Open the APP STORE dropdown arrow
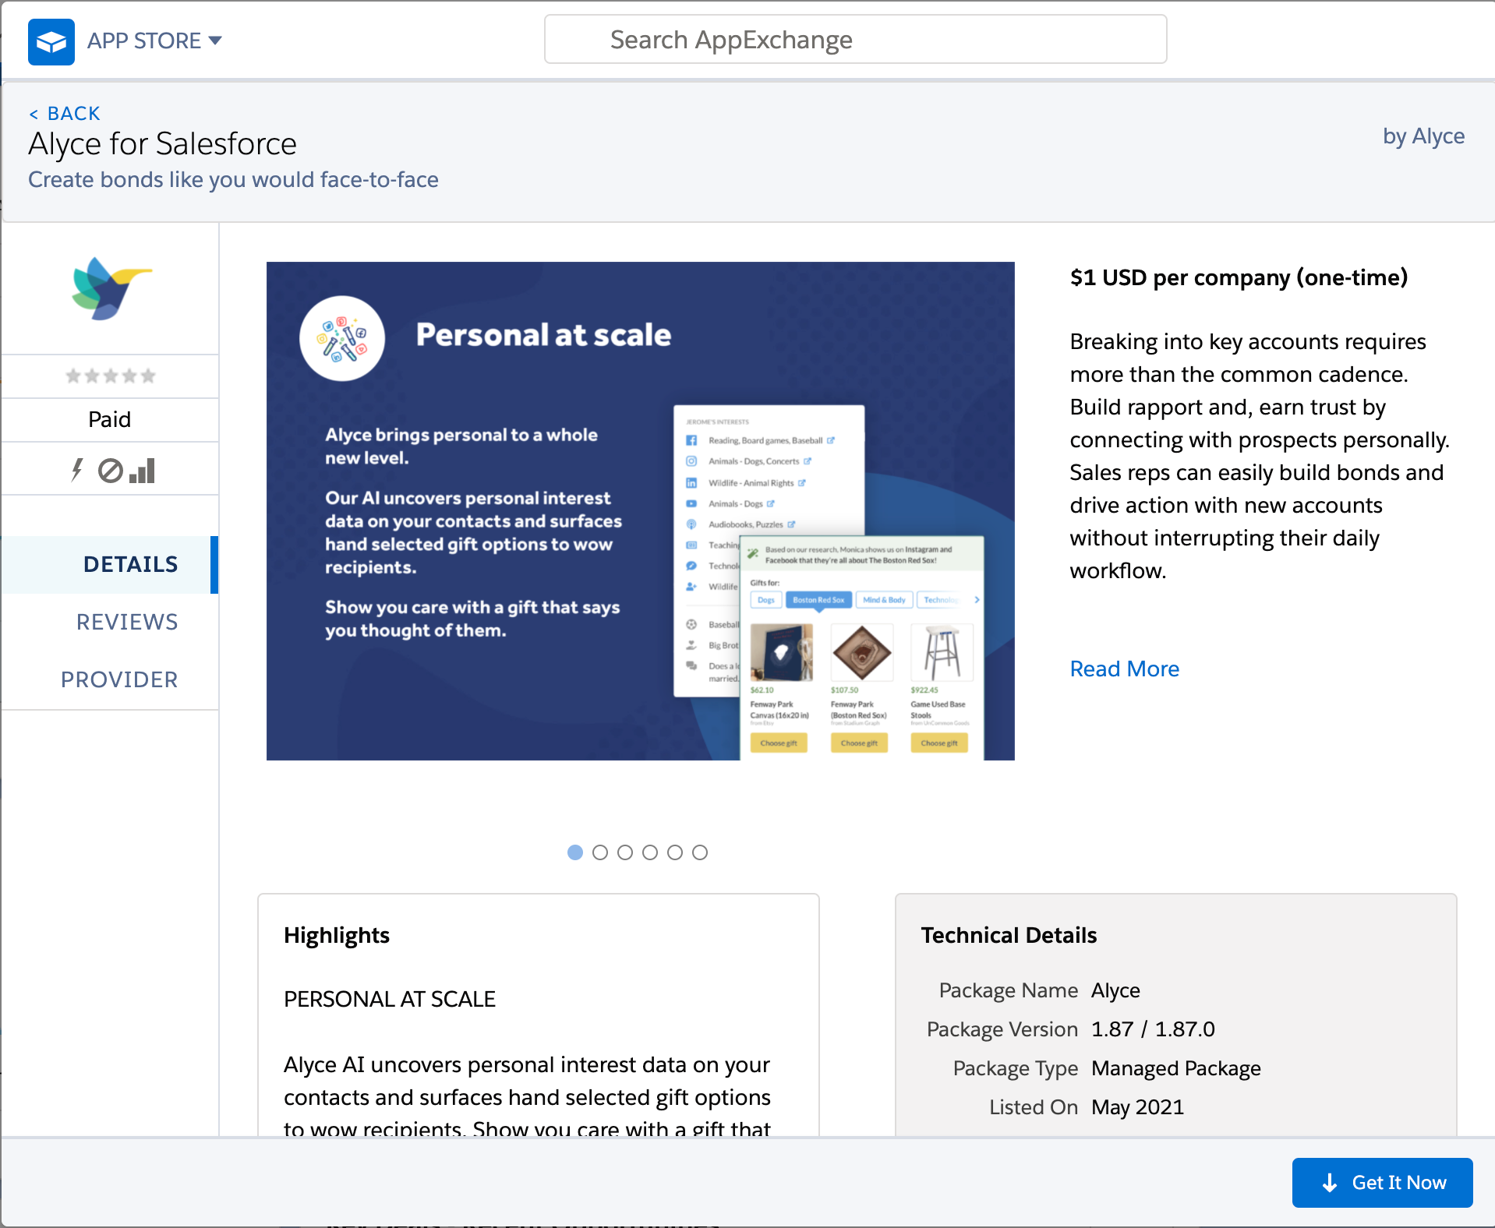1495x1228 pixels. point(216,40)
